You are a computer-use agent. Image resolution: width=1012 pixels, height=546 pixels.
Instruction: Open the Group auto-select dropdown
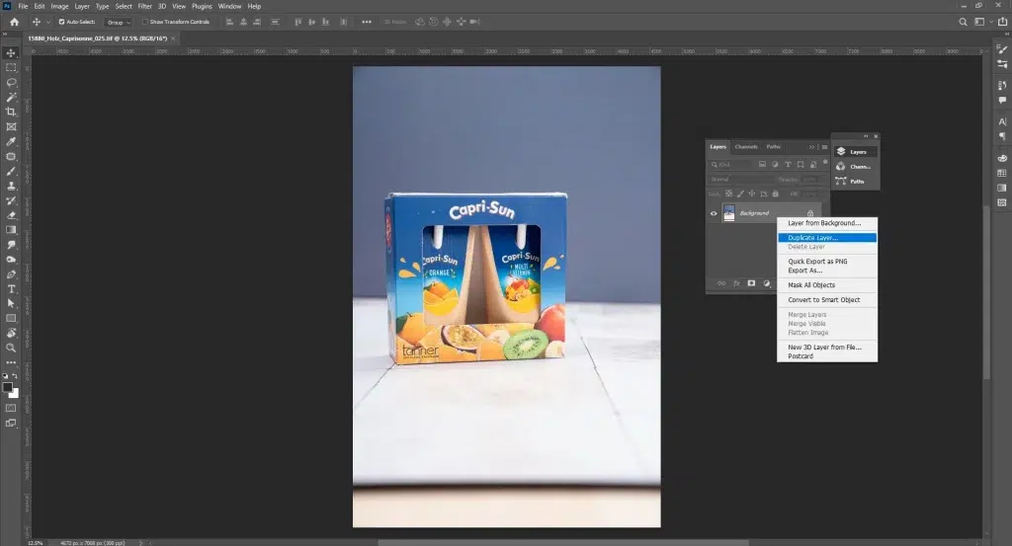pos(119,22)
